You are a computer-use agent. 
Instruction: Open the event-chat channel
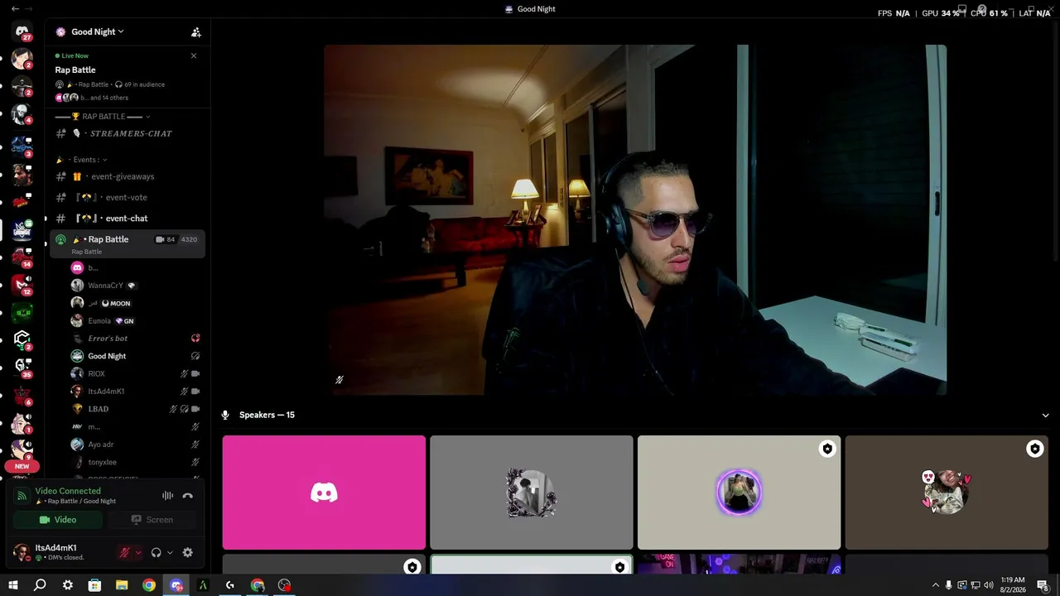coord(125,219)
